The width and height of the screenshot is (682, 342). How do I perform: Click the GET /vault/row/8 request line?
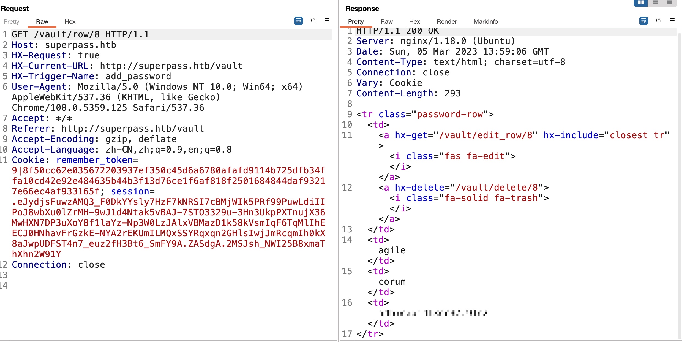(80, 34)
